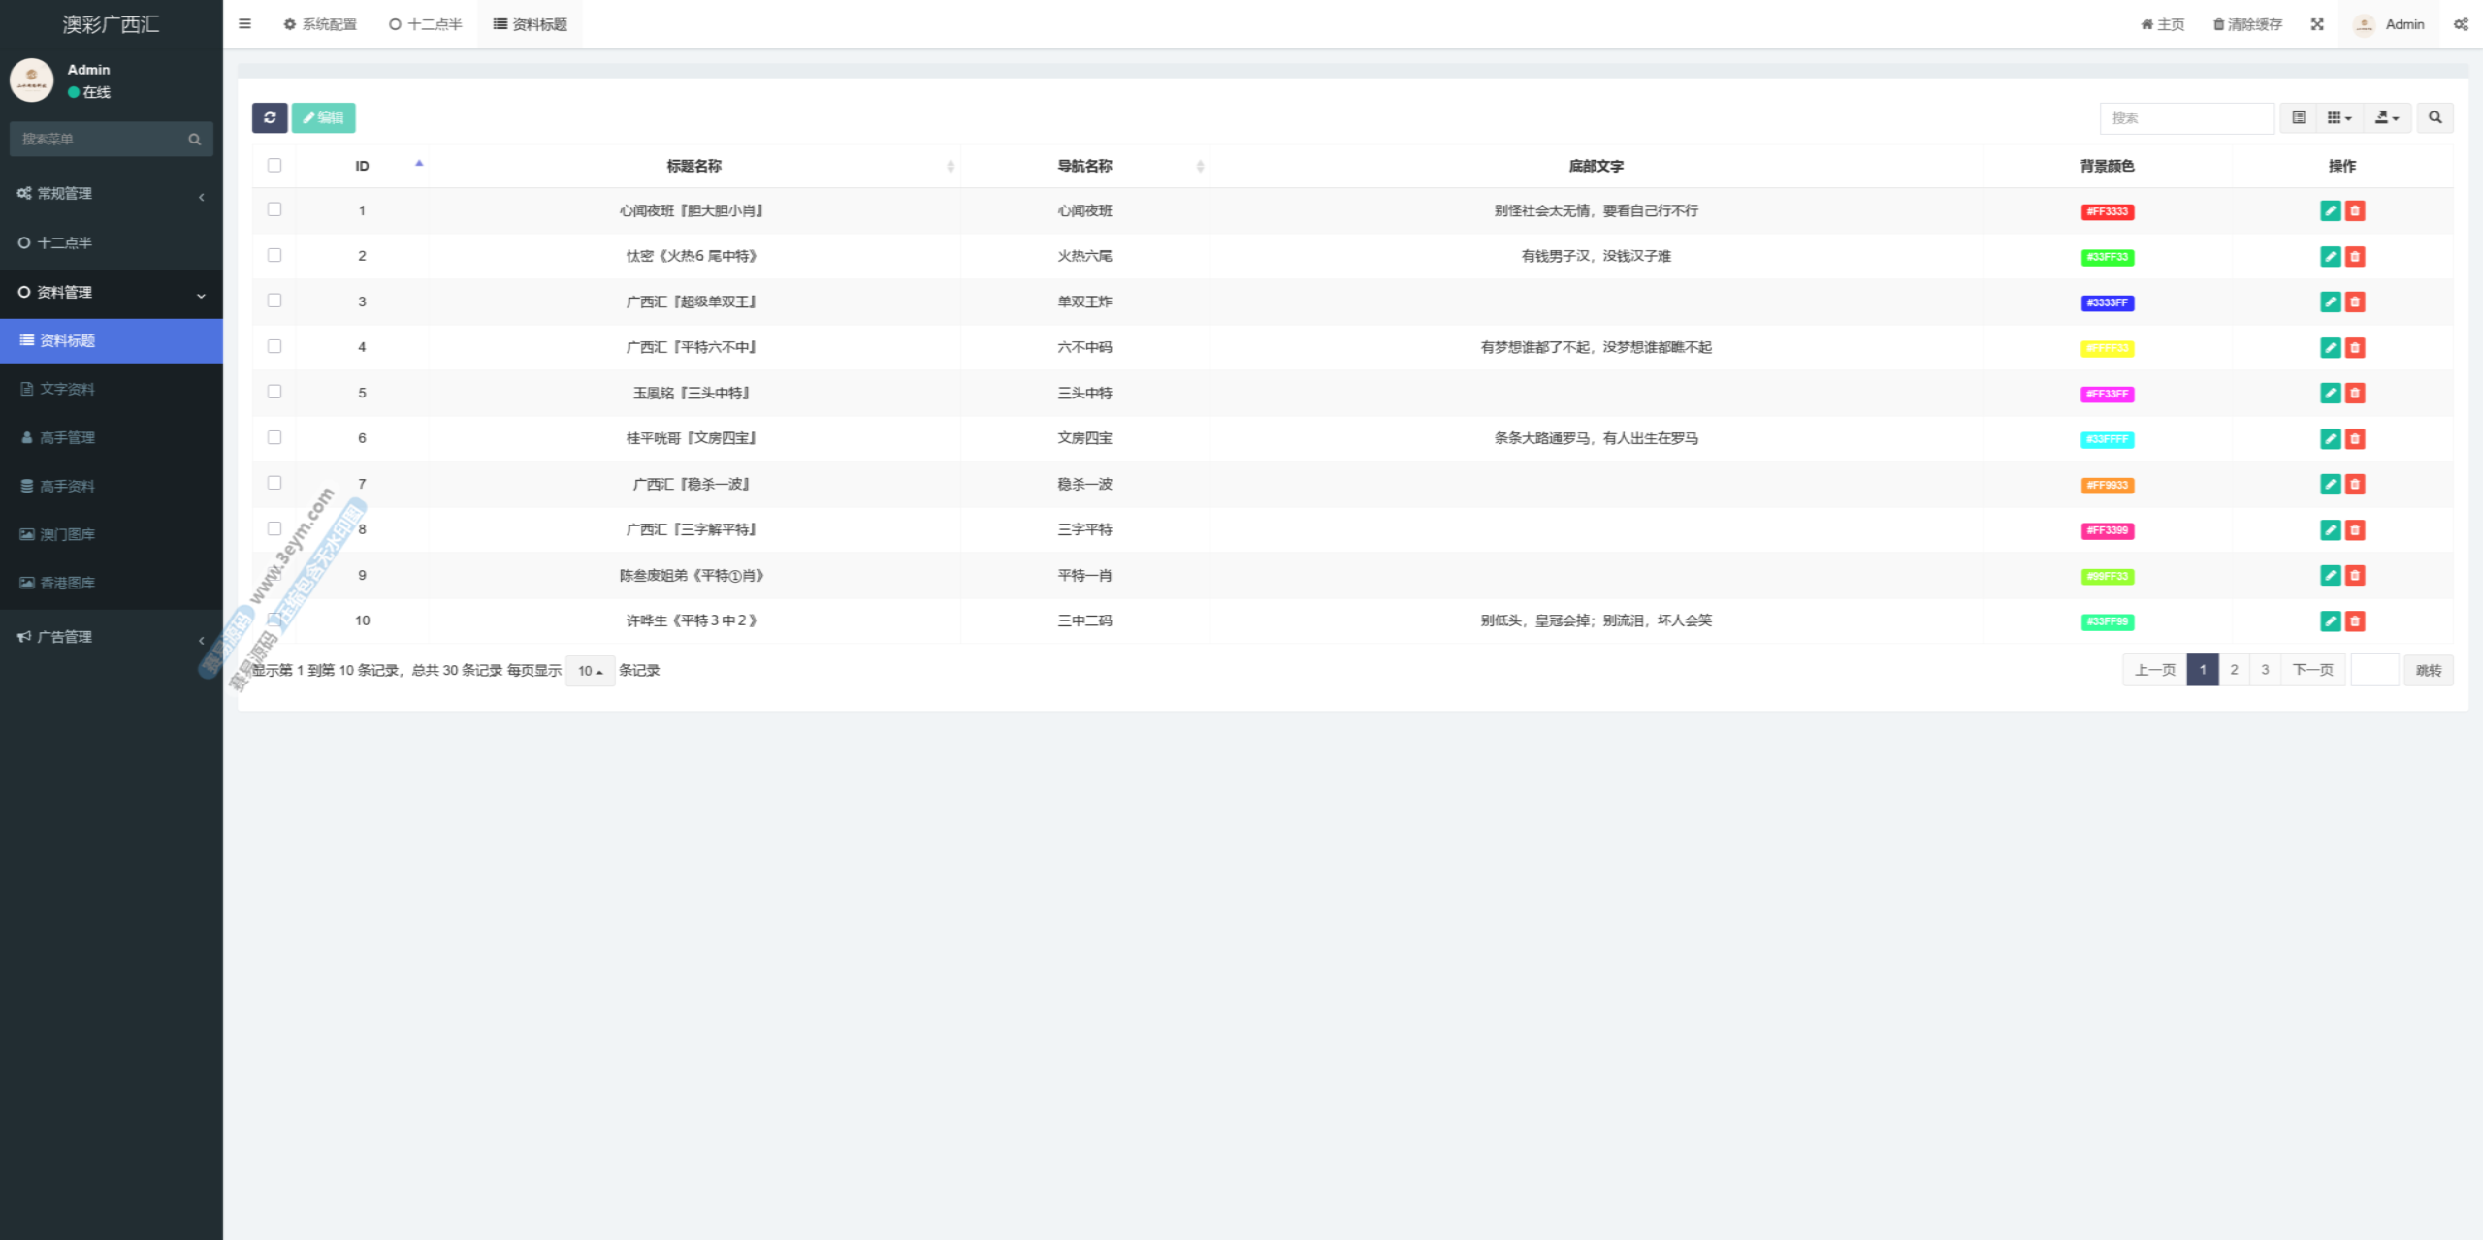
Task: Go to page 2 of the table
Action: pyautogui.click(x=2234, y=670)
